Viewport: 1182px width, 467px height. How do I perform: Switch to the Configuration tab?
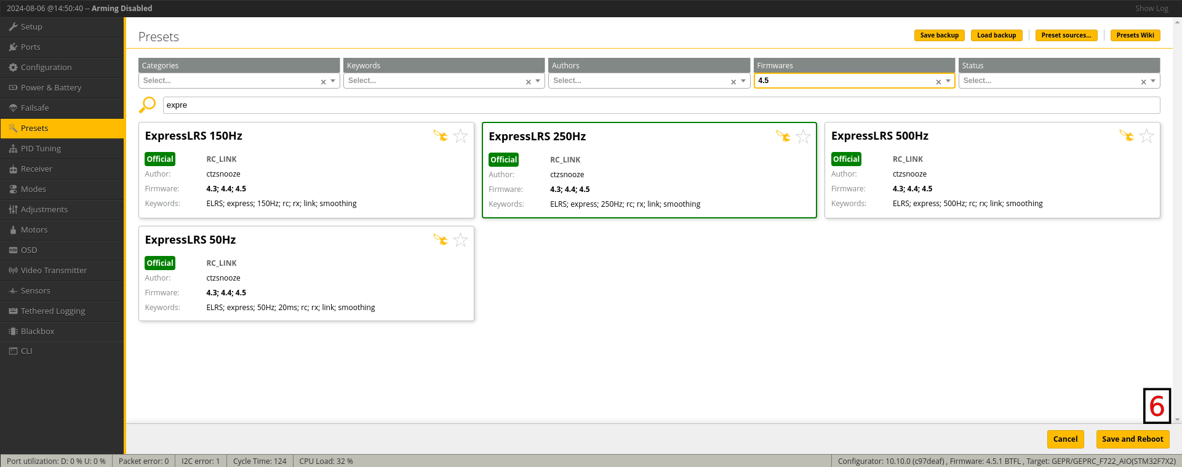(62, 67)
